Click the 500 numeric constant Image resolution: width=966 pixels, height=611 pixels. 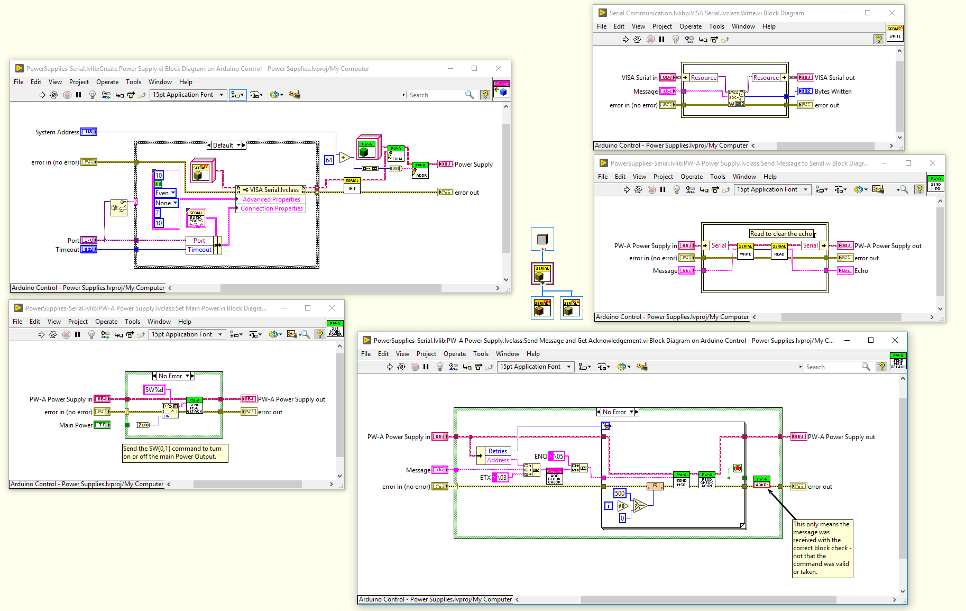[620, 494]
